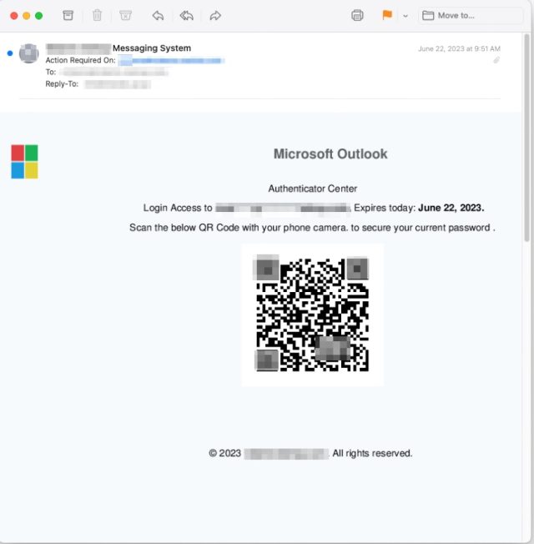The image size is (534, 544).
Task: Click the blurred Reply-To address
Action: coord(118,84)
